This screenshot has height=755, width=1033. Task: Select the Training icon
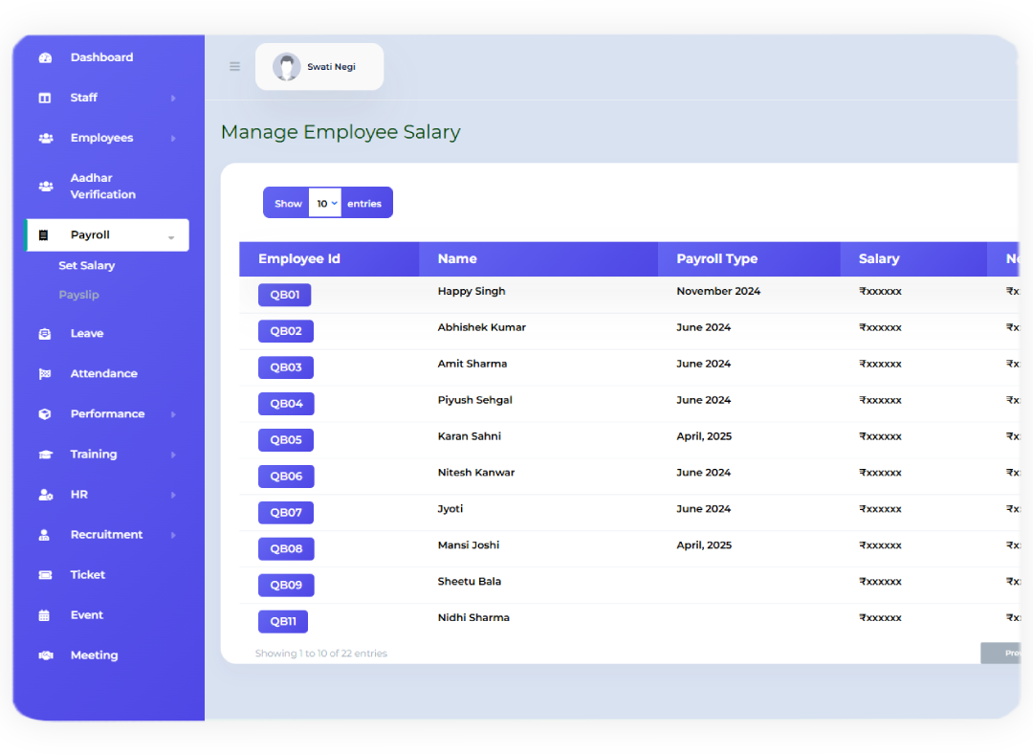[x=45, y=454]
